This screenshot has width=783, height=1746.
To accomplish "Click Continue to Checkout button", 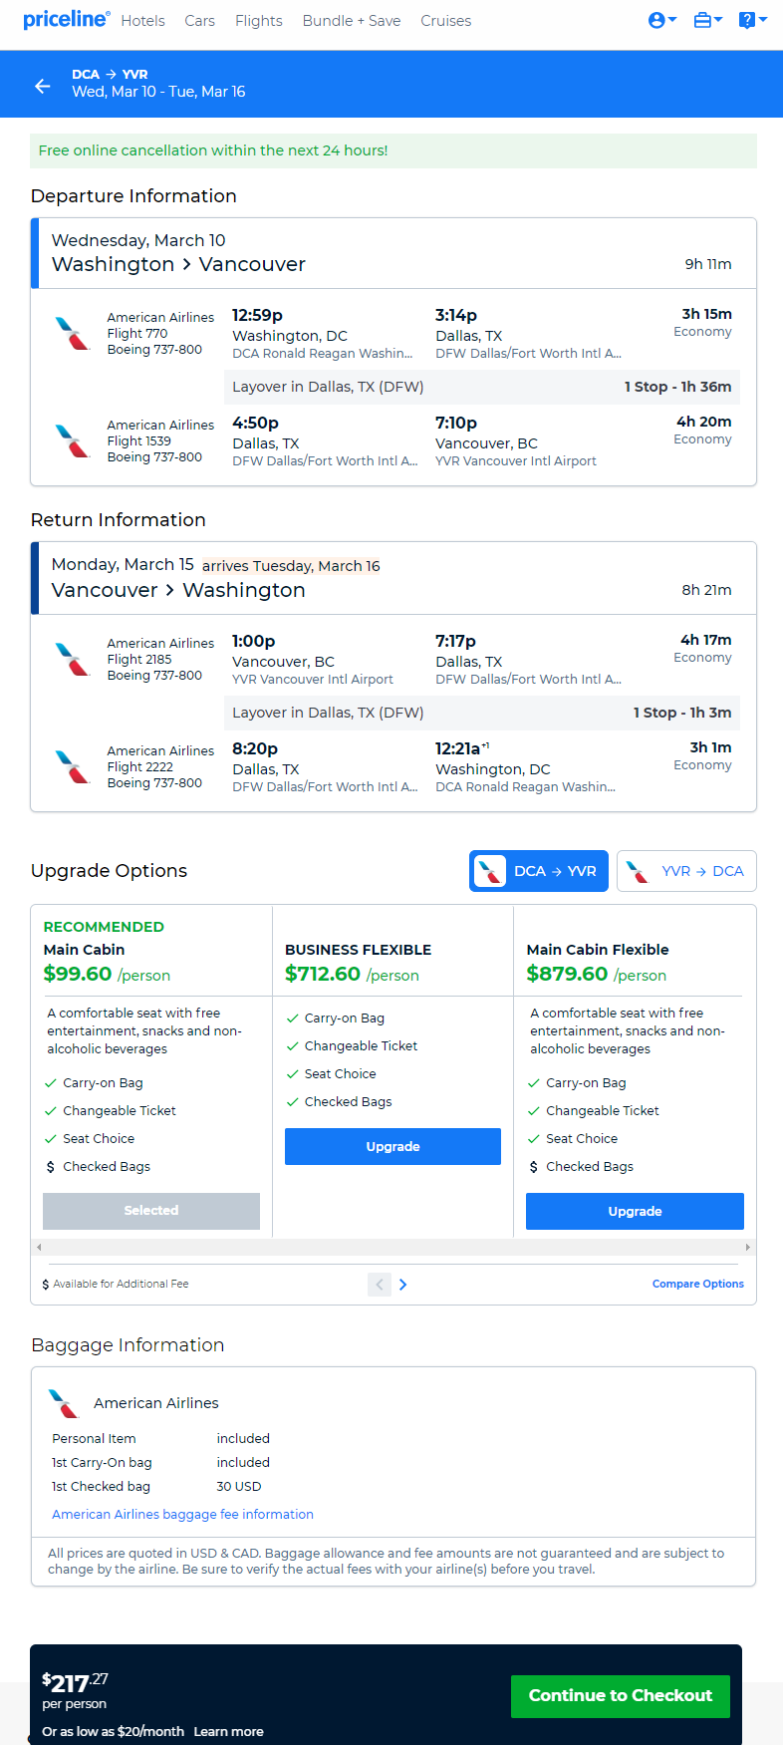I will pyautogui.click(x=621, y=1696).
